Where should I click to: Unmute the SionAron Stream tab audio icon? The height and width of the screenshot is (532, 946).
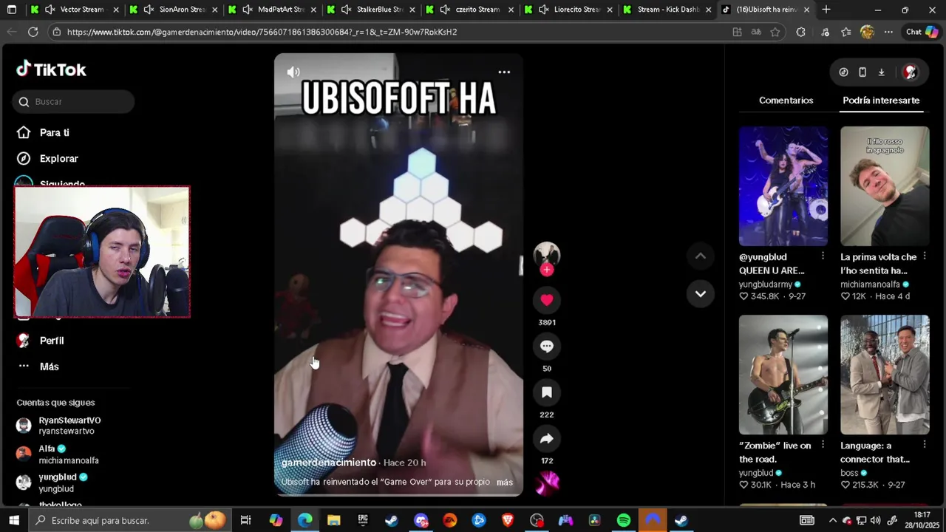tap(149, 10)
